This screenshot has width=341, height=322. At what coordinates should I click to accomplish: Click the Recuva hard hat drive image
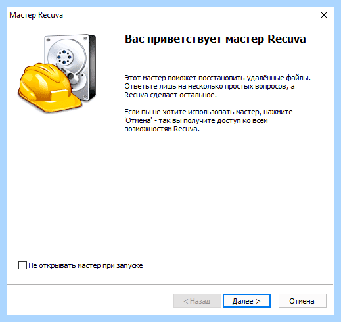[x=57, y=73]
